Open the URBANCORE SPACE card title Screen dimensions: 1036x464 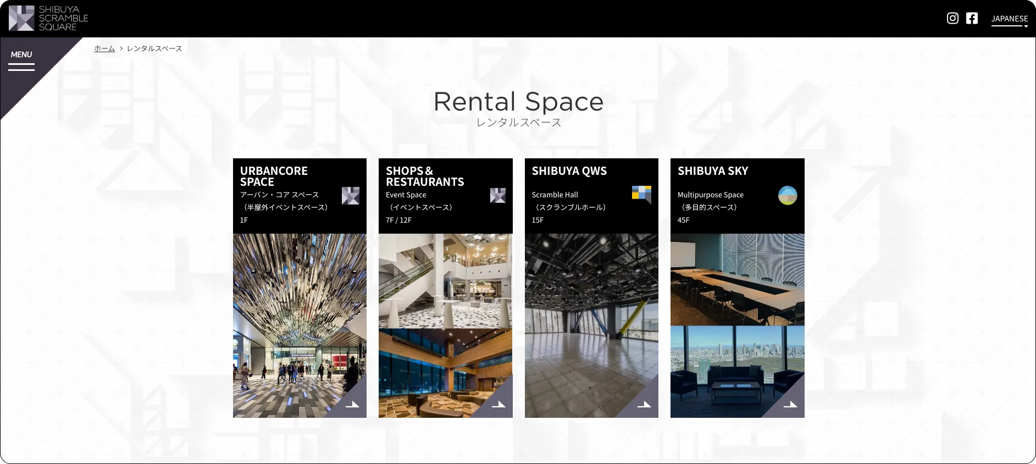tap(274, 176)
